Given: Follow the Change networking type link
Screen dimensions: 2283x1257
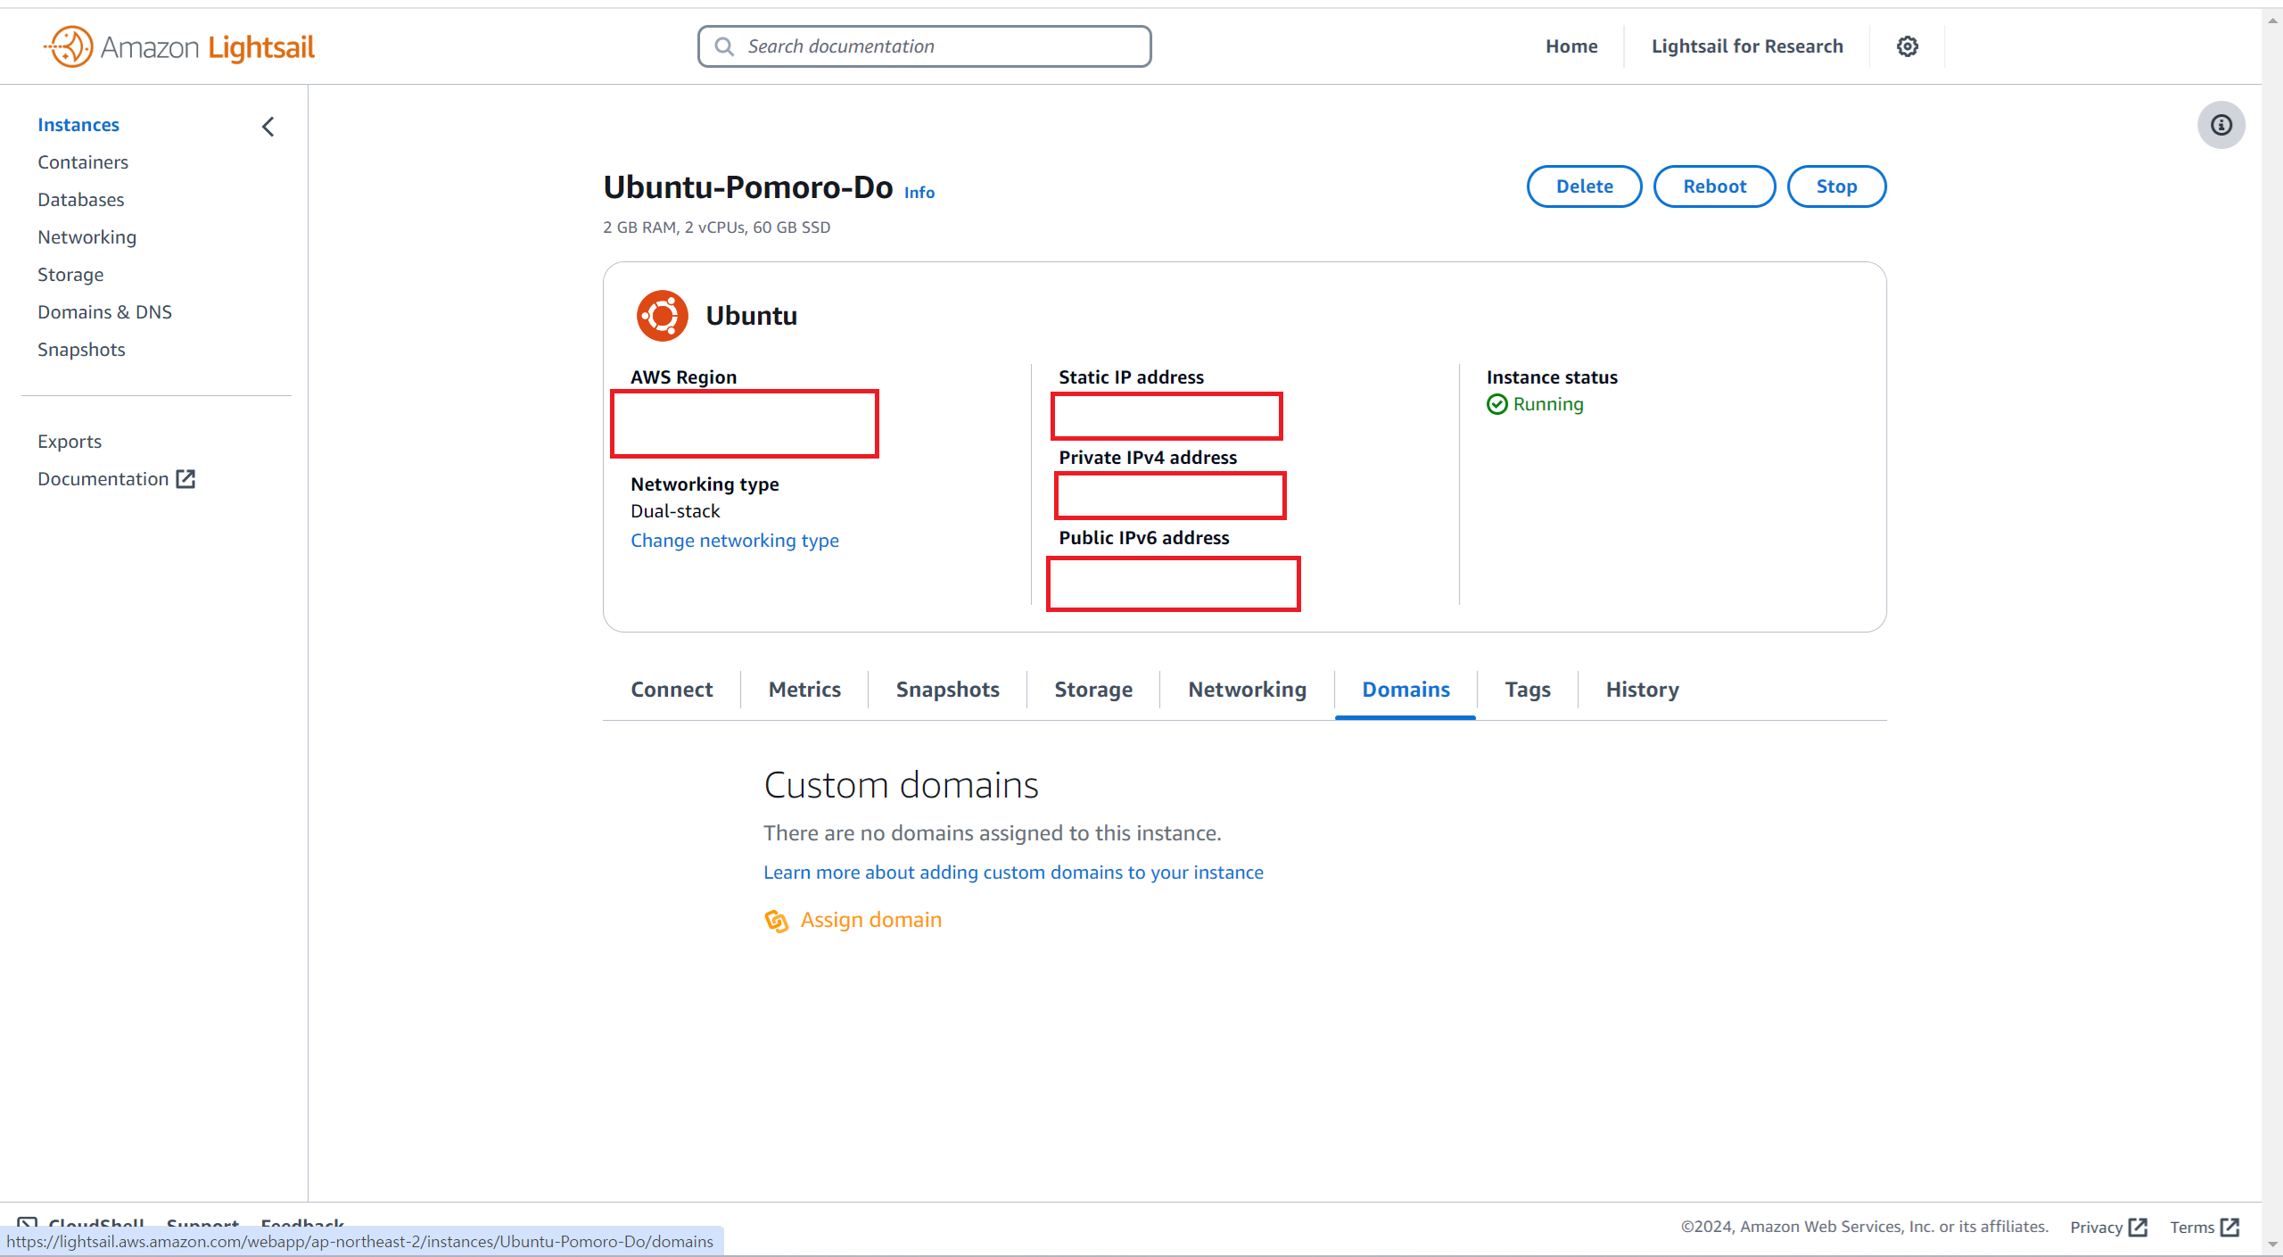Looking at the screenshot, I should 734,541.
